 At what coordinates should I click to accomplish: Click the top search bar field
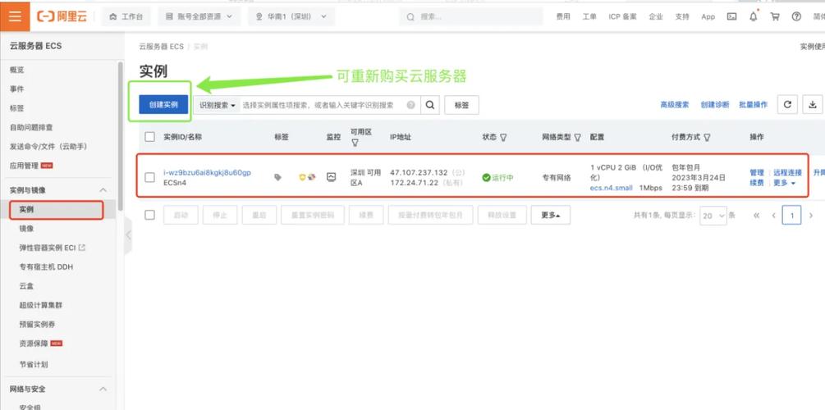(x=471, y=17)
